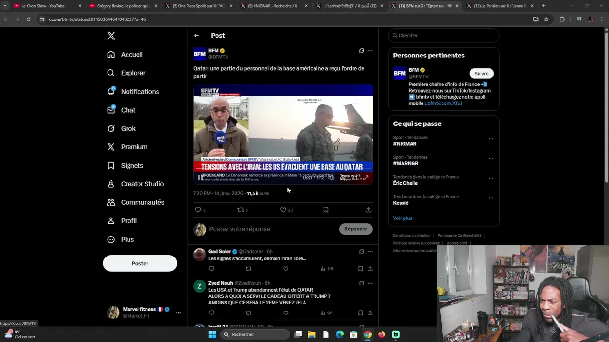
Task: Like Zyed Nouh's comment
Action: coord(286,313)
